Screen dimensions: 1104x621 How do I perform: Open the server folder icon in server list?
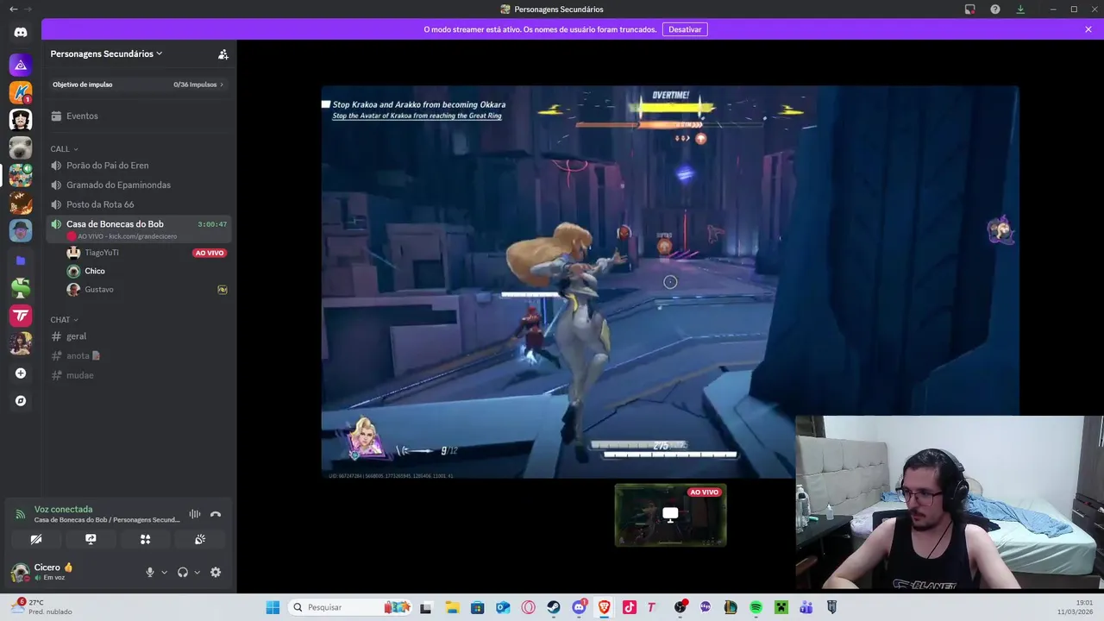click(21, 260)
